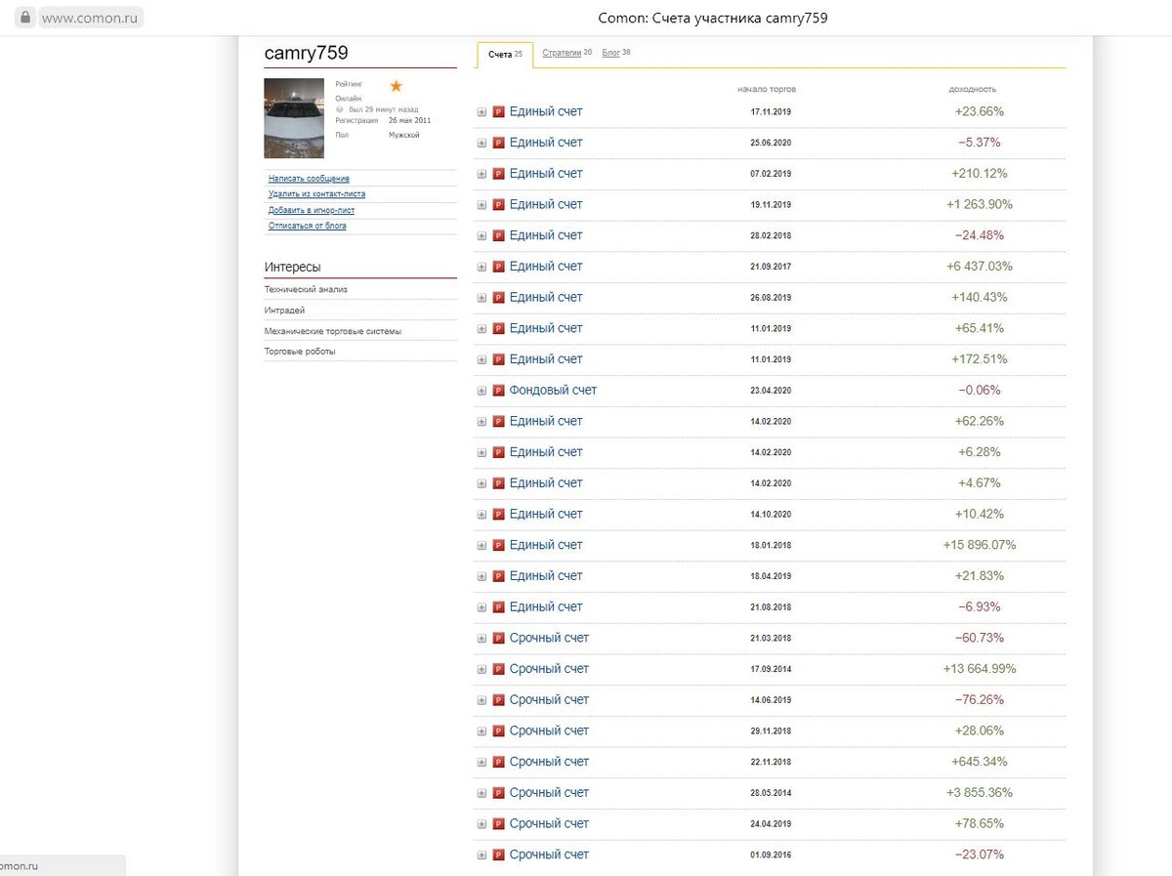Click the date 28.02.2018

tap(771, 235)
